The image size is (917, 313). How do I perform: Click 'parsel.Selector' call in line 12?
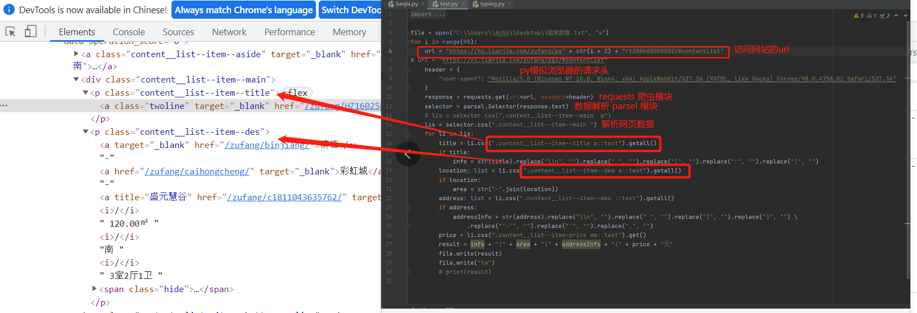[x=491, y=106]
